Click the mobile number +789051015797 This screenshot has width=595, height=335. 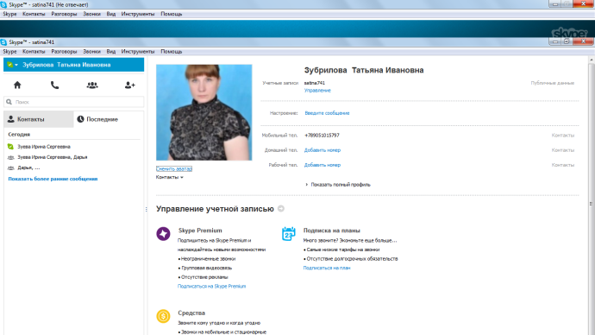point(322,136)
